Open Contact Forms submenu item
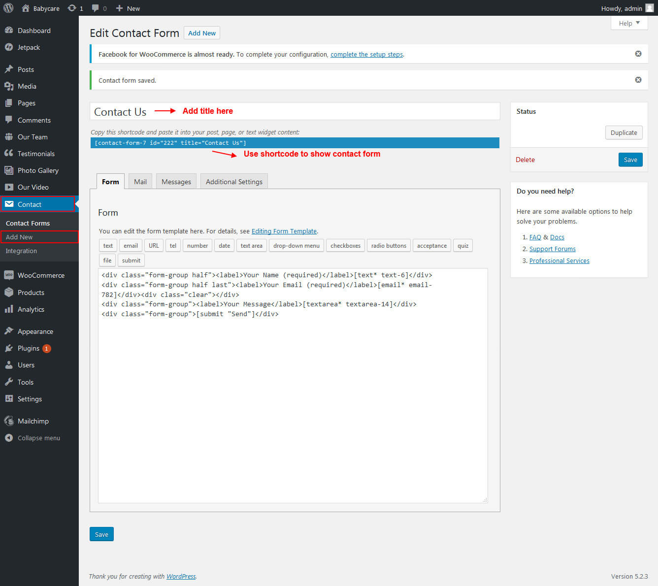 click(x=28, y=223)
